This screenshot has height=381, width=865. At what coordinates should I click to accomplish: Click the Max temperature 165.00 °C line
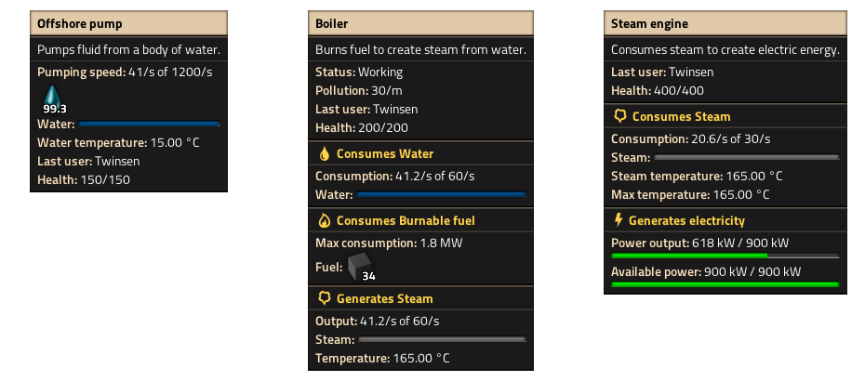[690, 194]
